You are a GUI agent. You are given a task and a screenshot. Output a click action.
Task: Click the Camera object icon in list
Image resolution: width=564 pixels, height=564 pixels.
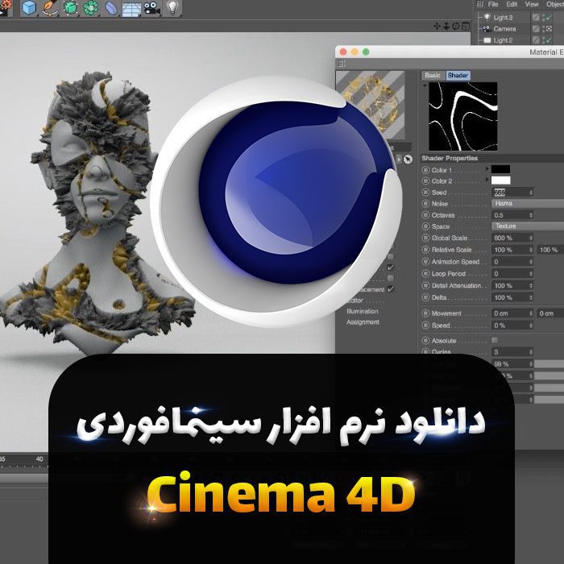pos(487,29)
